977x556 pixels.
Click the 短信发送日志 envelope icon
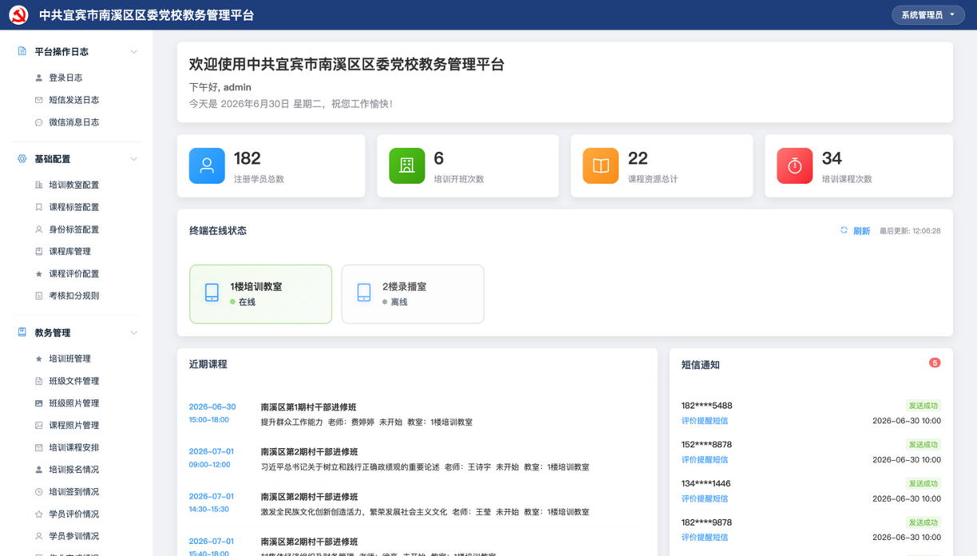39,100
